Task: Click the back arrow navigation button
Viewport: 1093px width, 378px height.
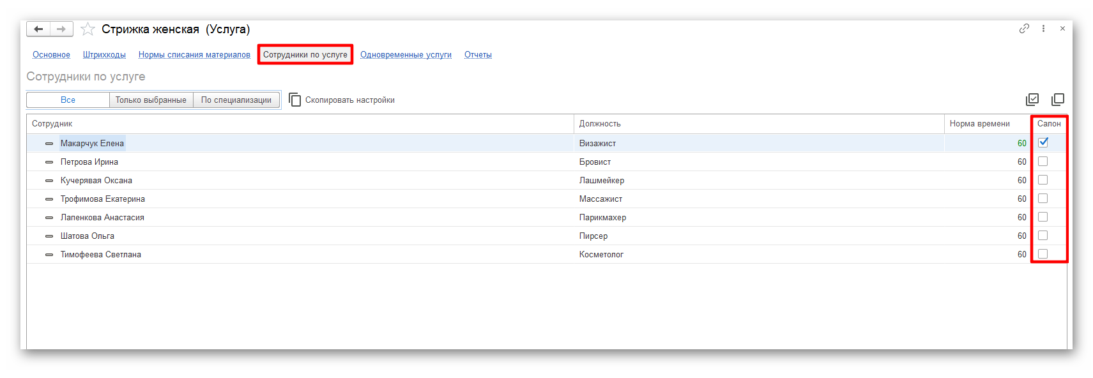Action: click(x=38, y=29)
